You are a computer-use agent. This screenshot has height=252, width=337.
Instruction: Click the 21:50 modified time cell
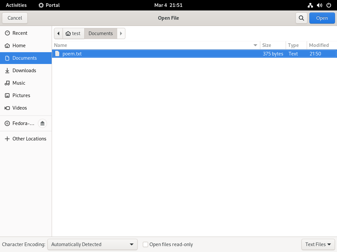click(315, 54)
